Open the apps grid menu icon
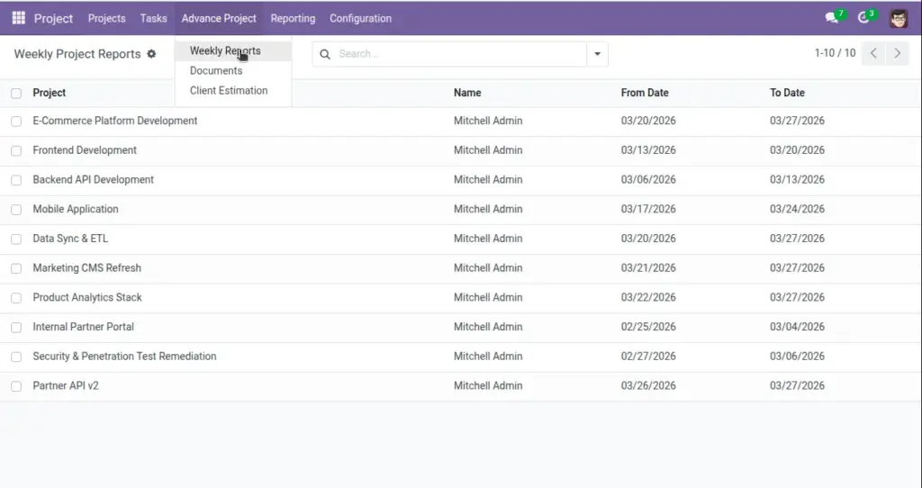This screenshot has width=922, height=488. tap(19, 18)
